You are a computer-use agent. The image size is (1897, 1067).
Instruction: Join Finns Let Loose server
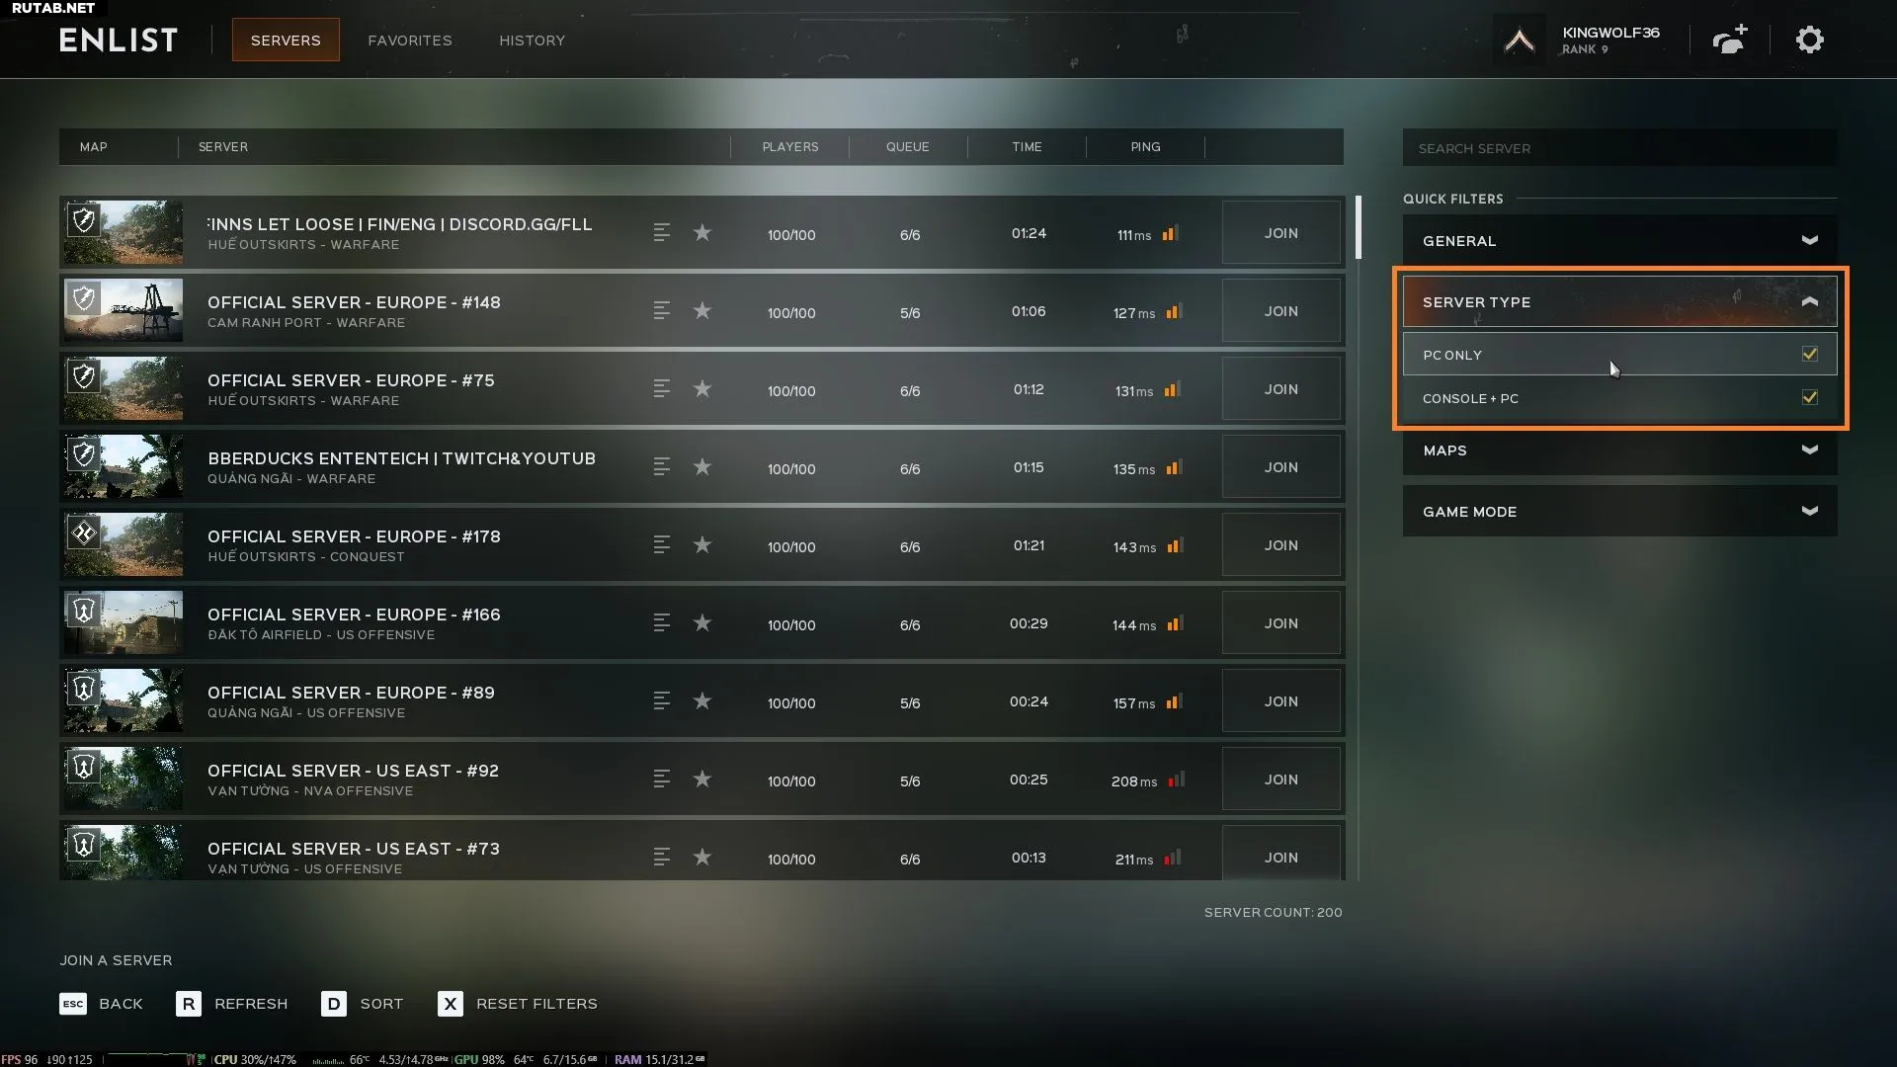click(x=1281, y=233)
